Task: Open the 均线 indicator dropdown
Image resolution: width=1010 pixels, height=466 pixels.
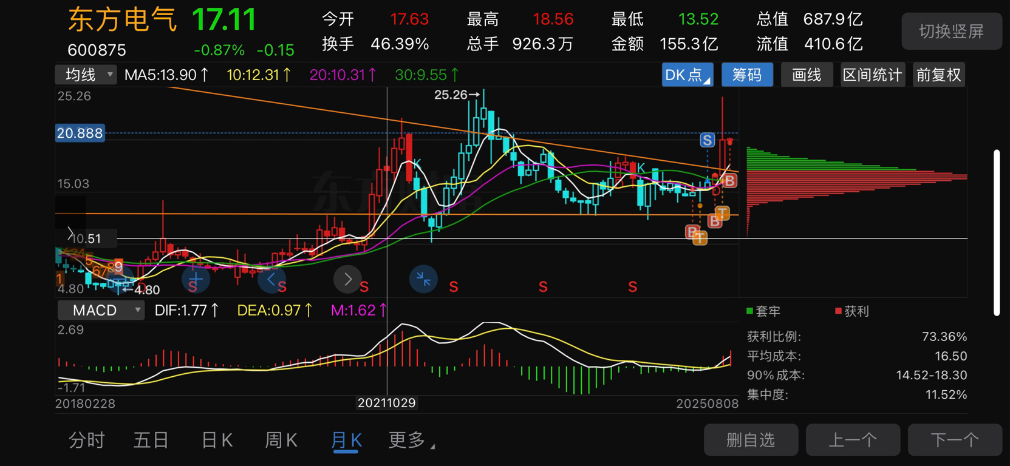Action: tap(86, 75)
